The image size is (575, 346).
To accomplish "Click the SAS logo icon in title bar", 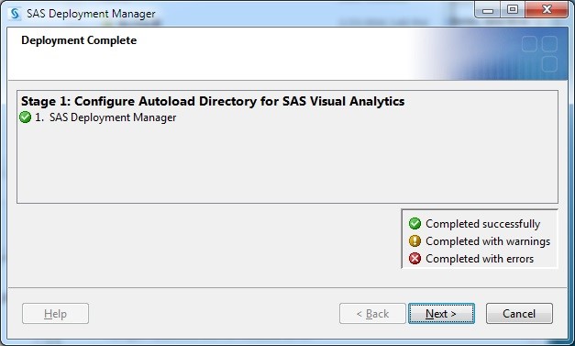I will click(15, 14).
